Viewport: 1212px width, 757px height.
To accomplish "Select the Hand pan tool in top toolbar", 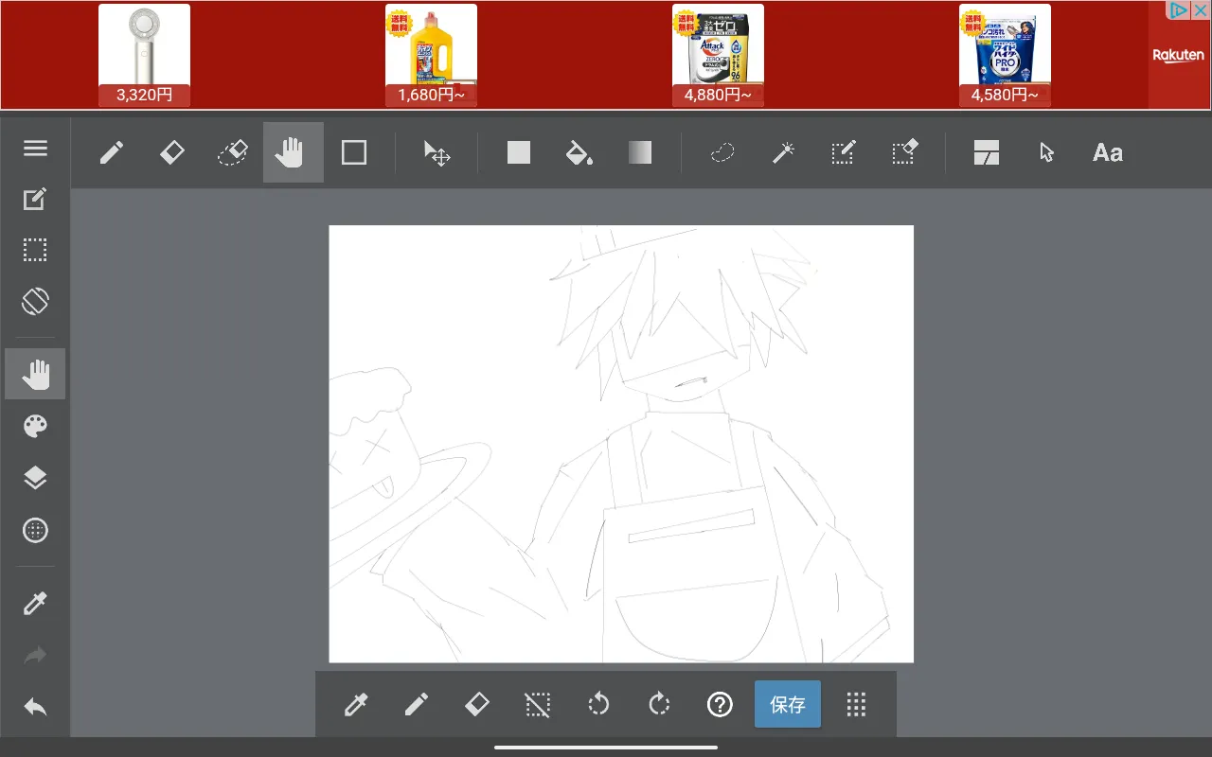I will [x=294, y=152].
